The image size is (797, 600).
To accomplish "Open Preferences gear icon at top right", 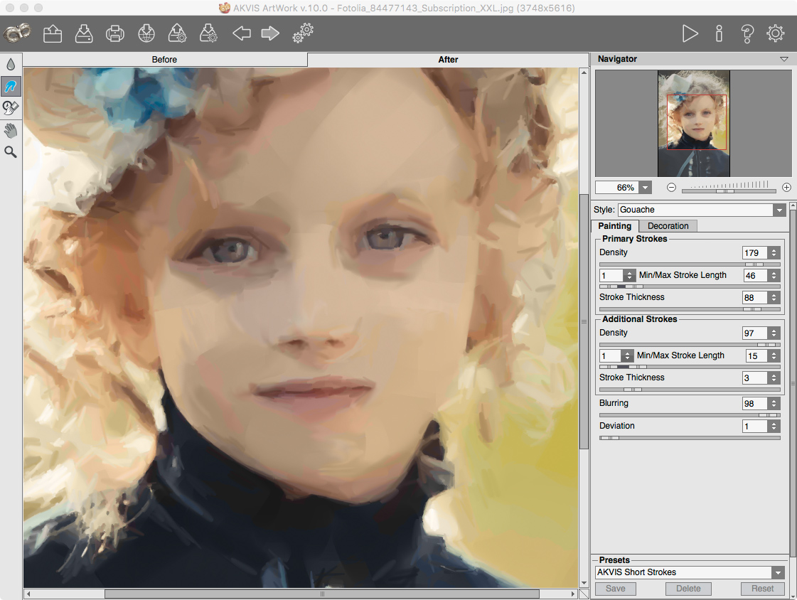I will point(775,33).
